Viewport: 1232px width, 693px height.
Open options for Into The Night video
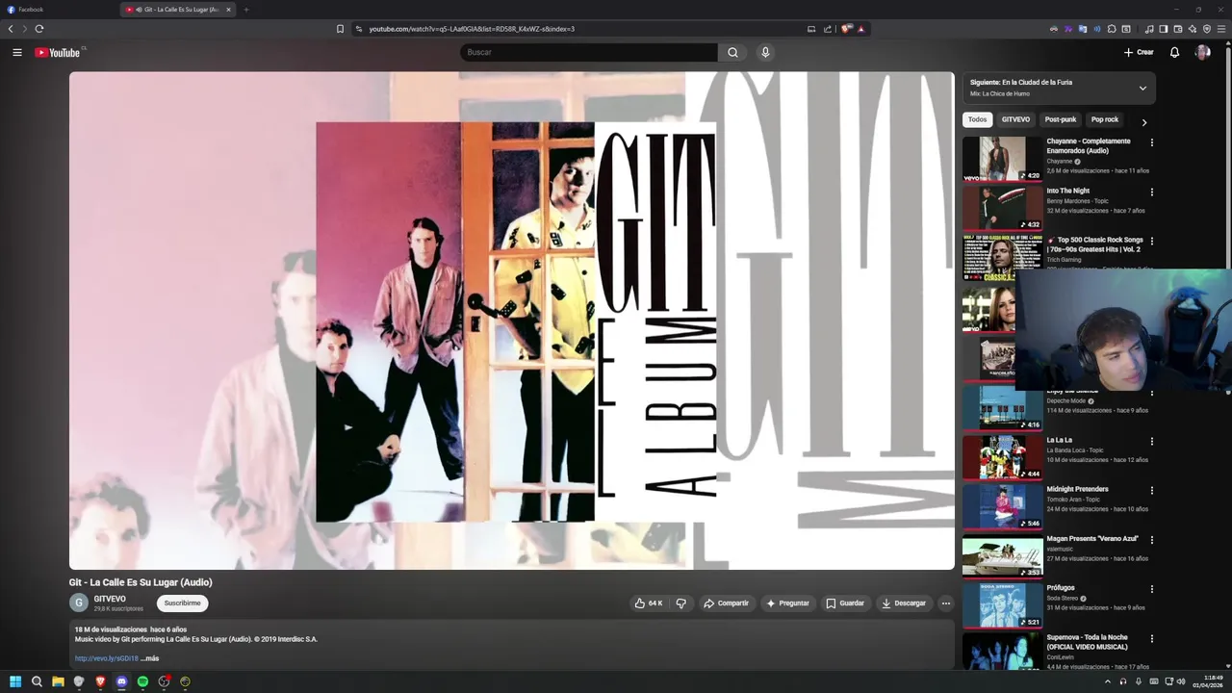click(1151, 192)
